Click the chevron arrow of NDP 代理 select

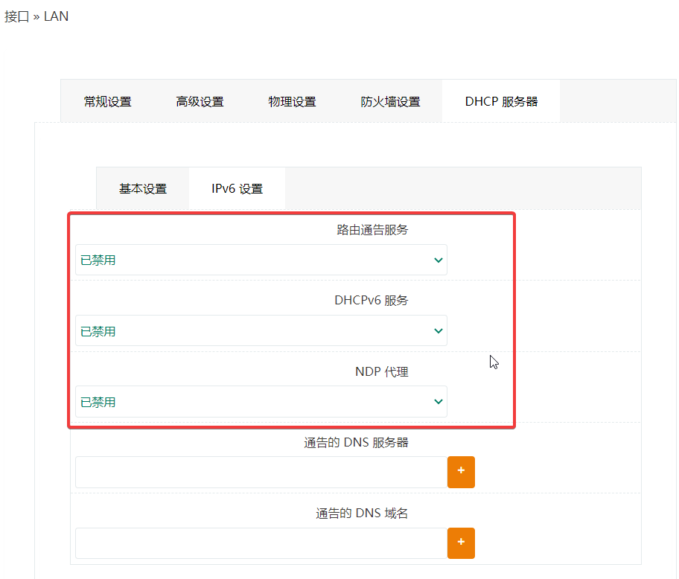[x=438, y=402]
